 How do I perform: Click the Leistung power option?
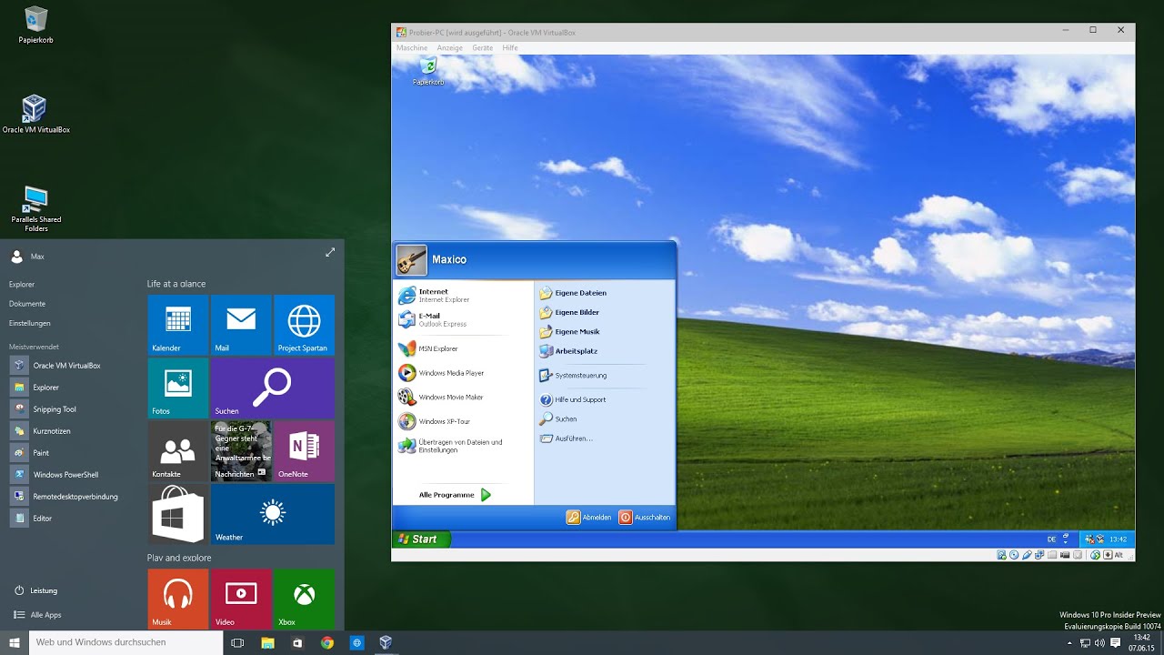(x=36, y=590)
